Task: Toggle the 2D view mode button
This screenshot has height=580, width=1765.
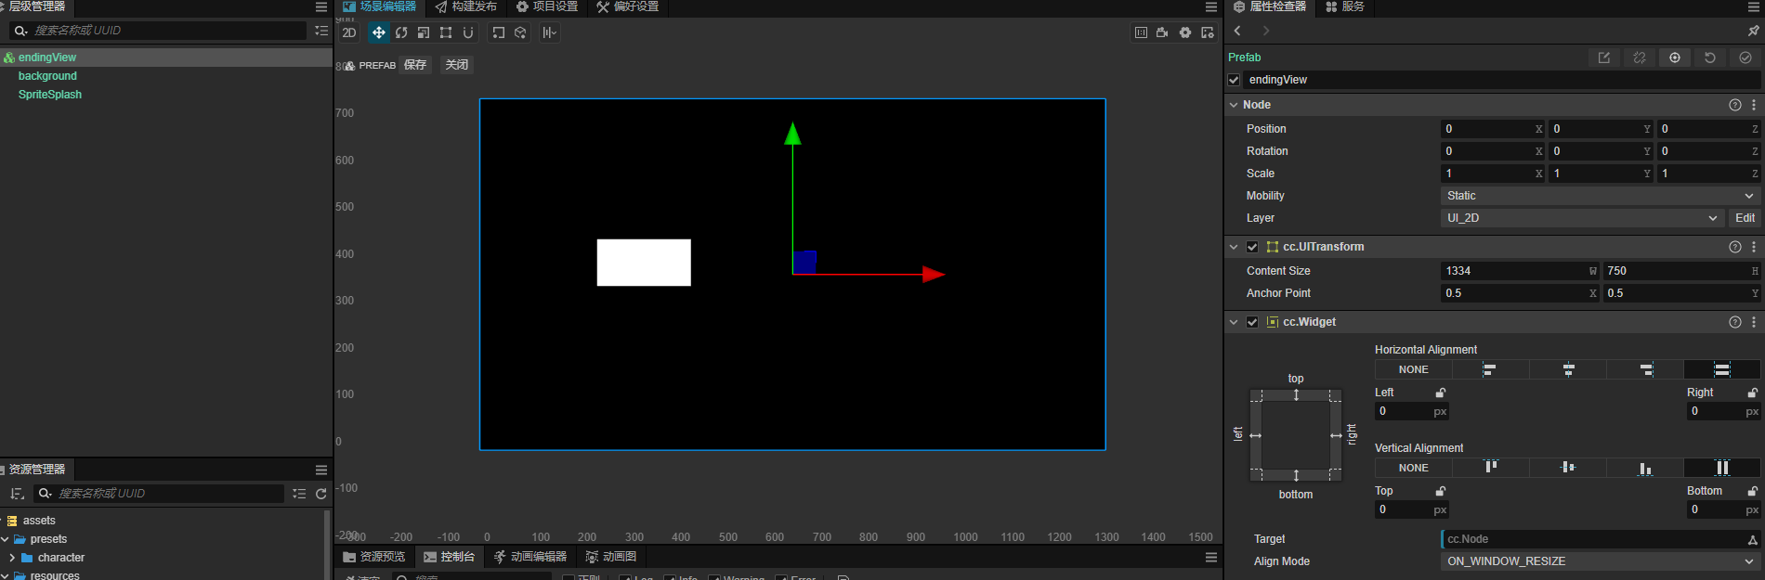Action: [349, 32]
